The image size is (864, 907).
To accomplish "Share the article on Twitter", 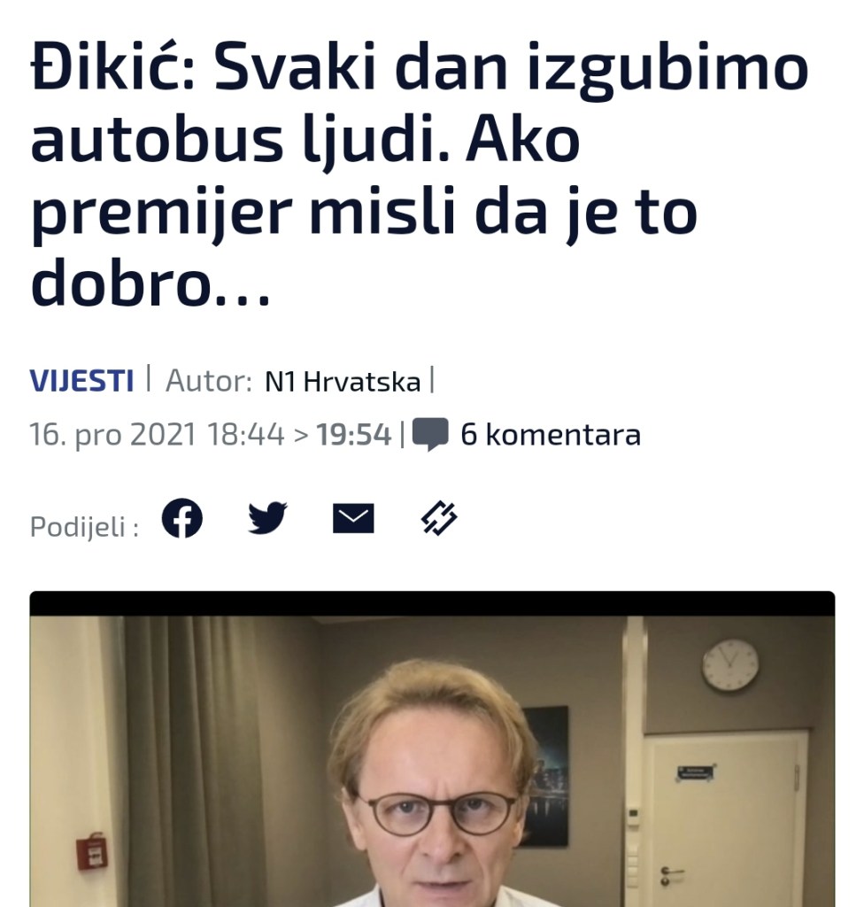I will 267,517.
